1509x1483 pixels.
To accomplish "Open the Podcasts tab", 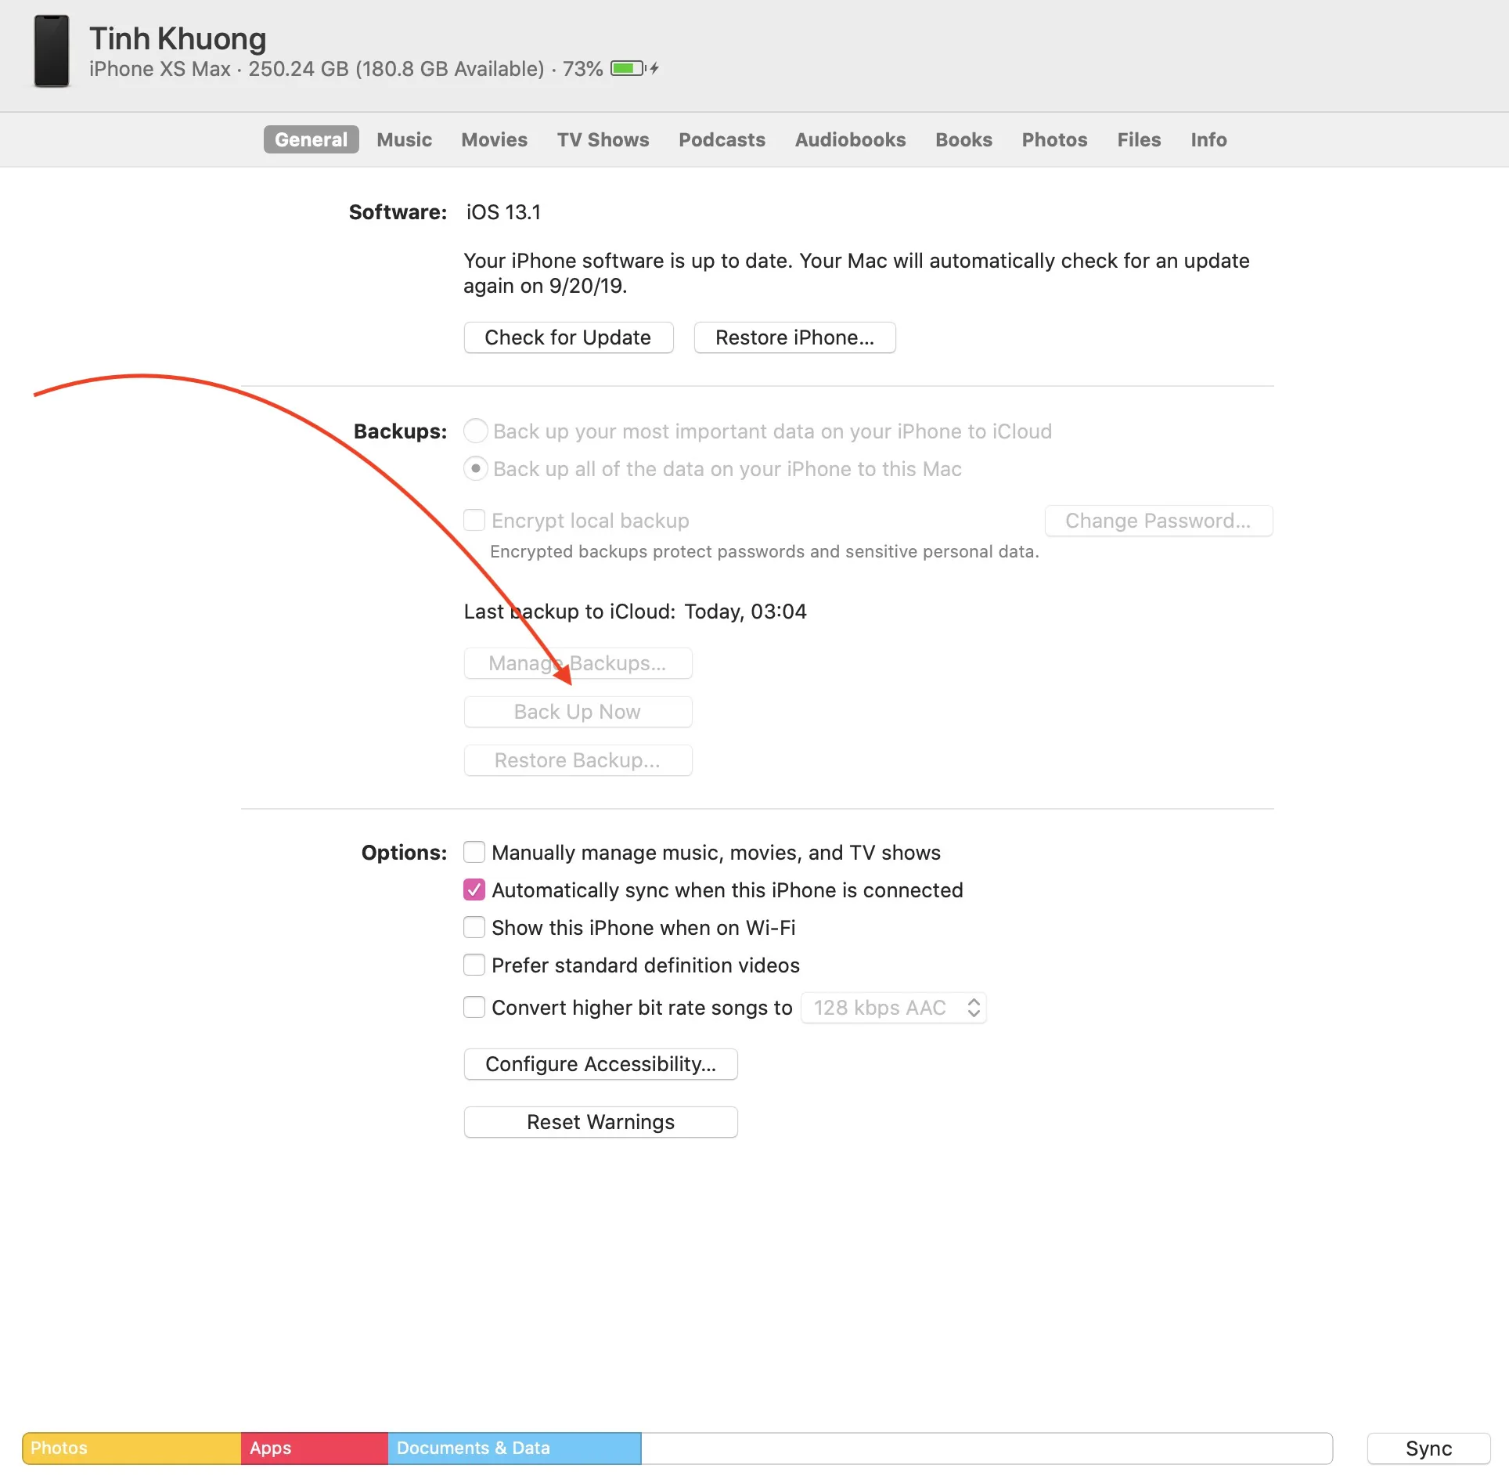I will click(722, 139).
